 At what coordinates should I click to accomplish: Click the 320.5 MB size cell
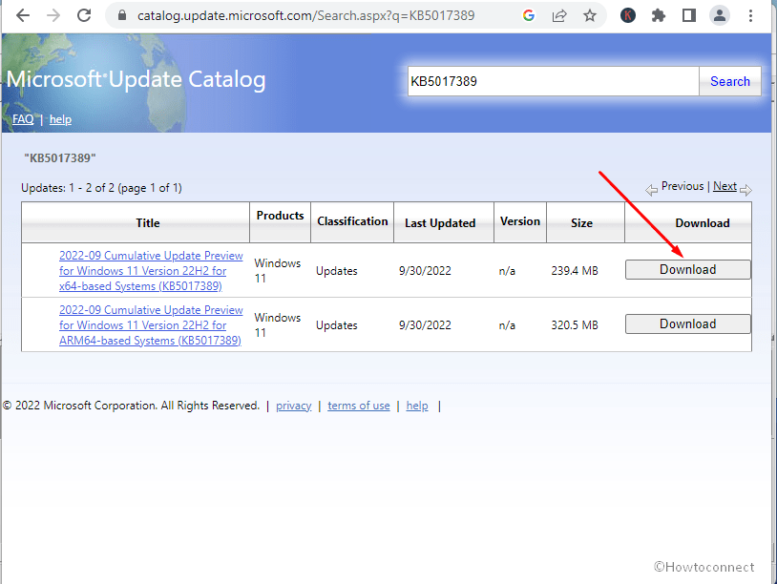tap(575, 325)
